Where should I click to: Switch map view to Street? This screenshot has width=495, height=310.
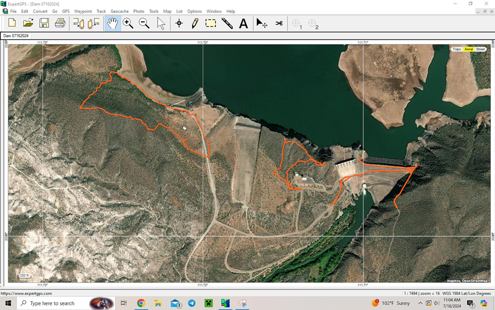480,49
